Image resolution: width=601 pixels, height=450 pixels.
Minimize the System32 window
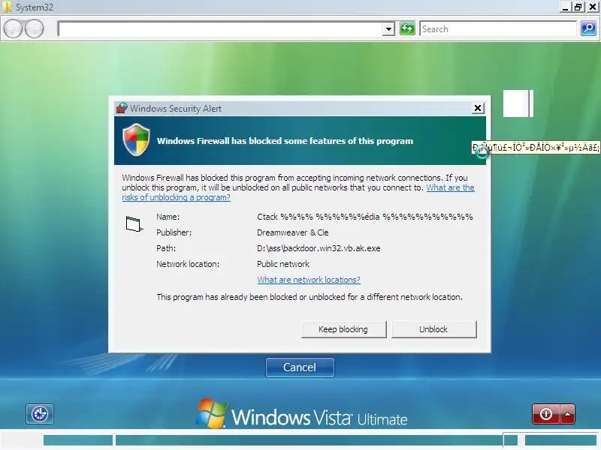pos(565,7)
